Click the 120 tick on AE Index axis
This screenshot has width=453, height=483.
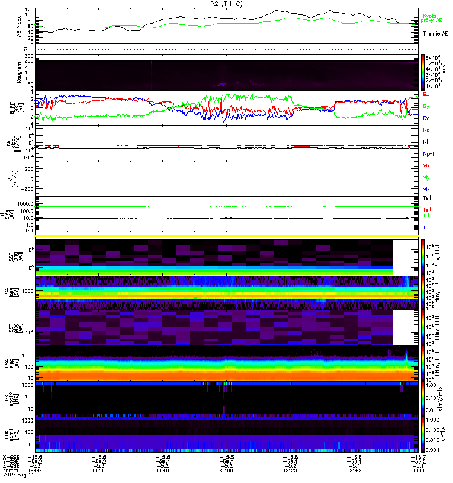point(29,10)
